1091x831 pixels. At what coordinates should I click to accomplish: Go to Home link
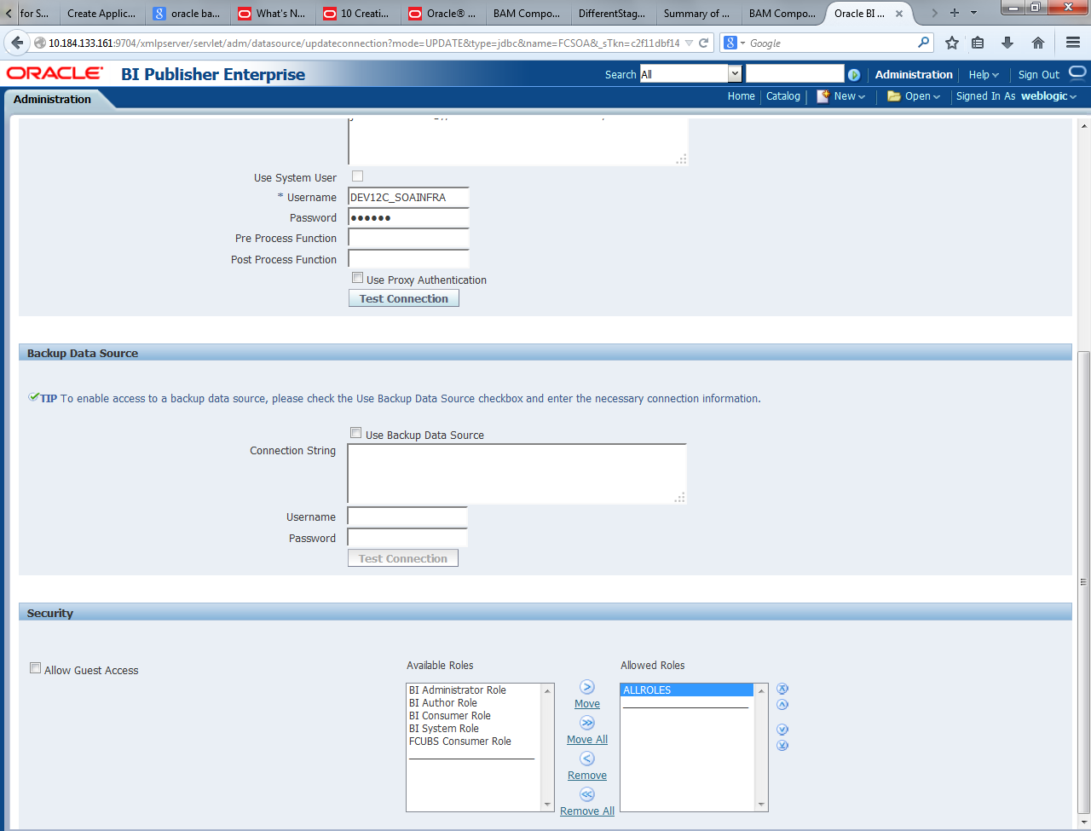(x=742, y=96)
